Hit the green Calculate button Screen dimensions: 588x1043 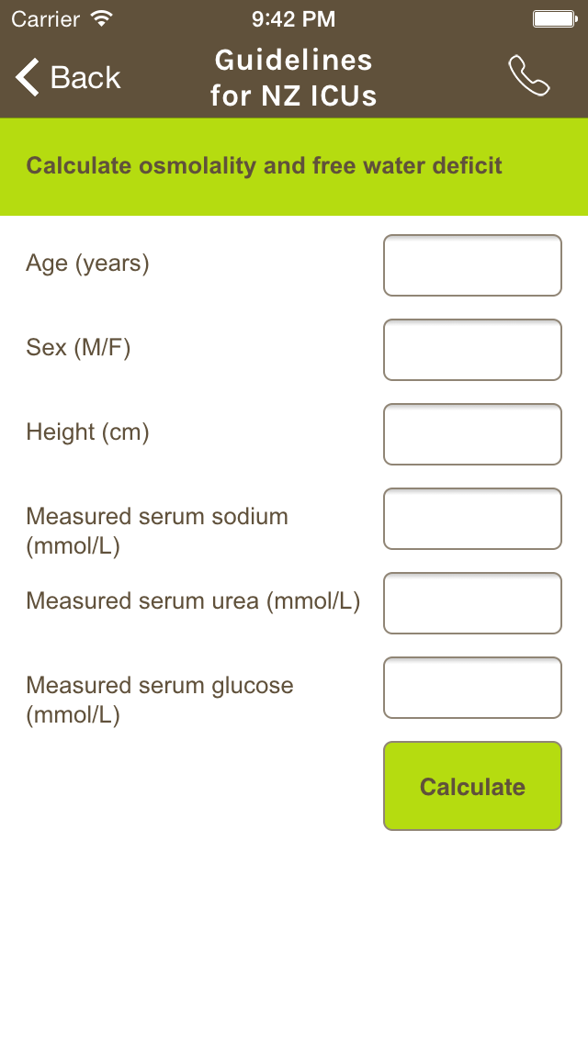pos(473,786)
